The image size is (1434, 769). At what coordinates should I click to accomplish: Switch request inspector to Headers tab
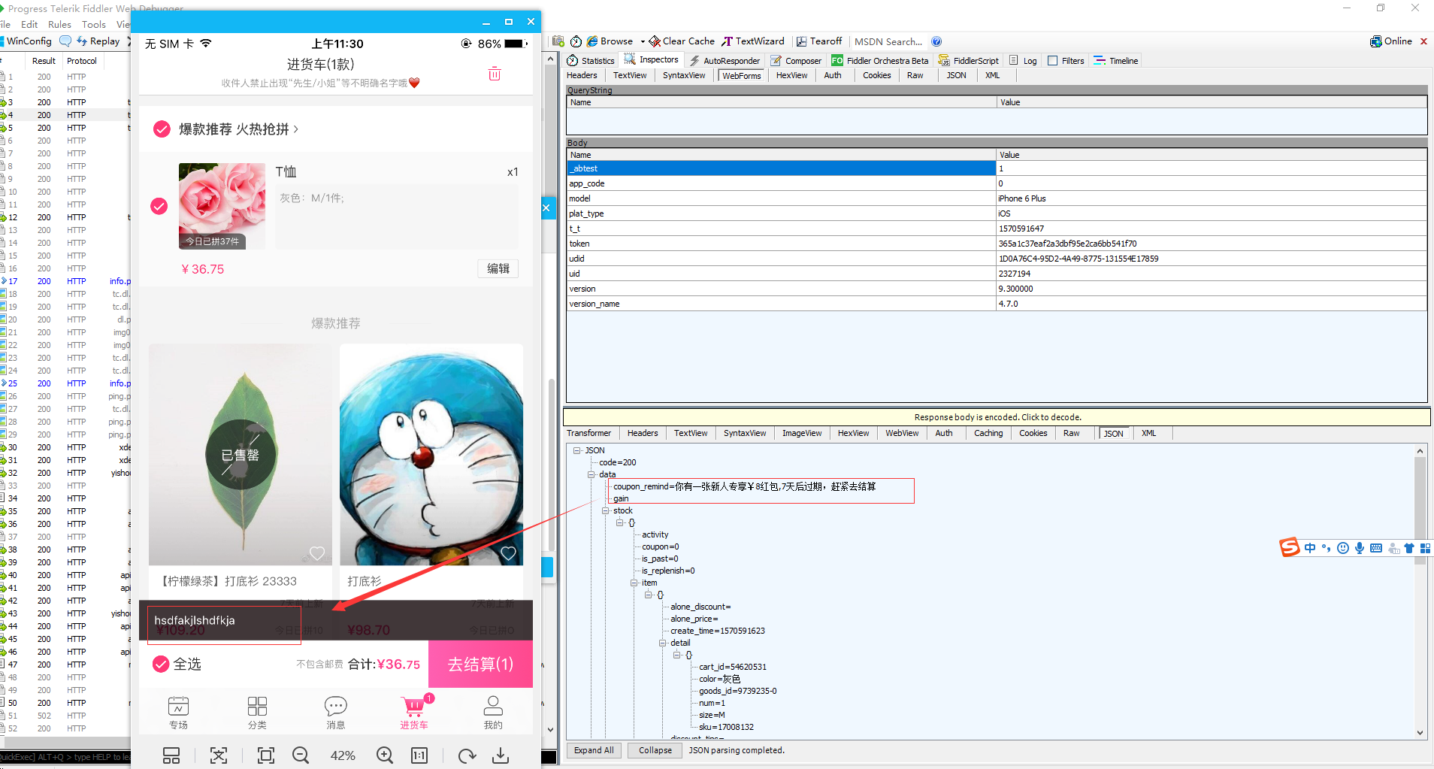(582, 75)
